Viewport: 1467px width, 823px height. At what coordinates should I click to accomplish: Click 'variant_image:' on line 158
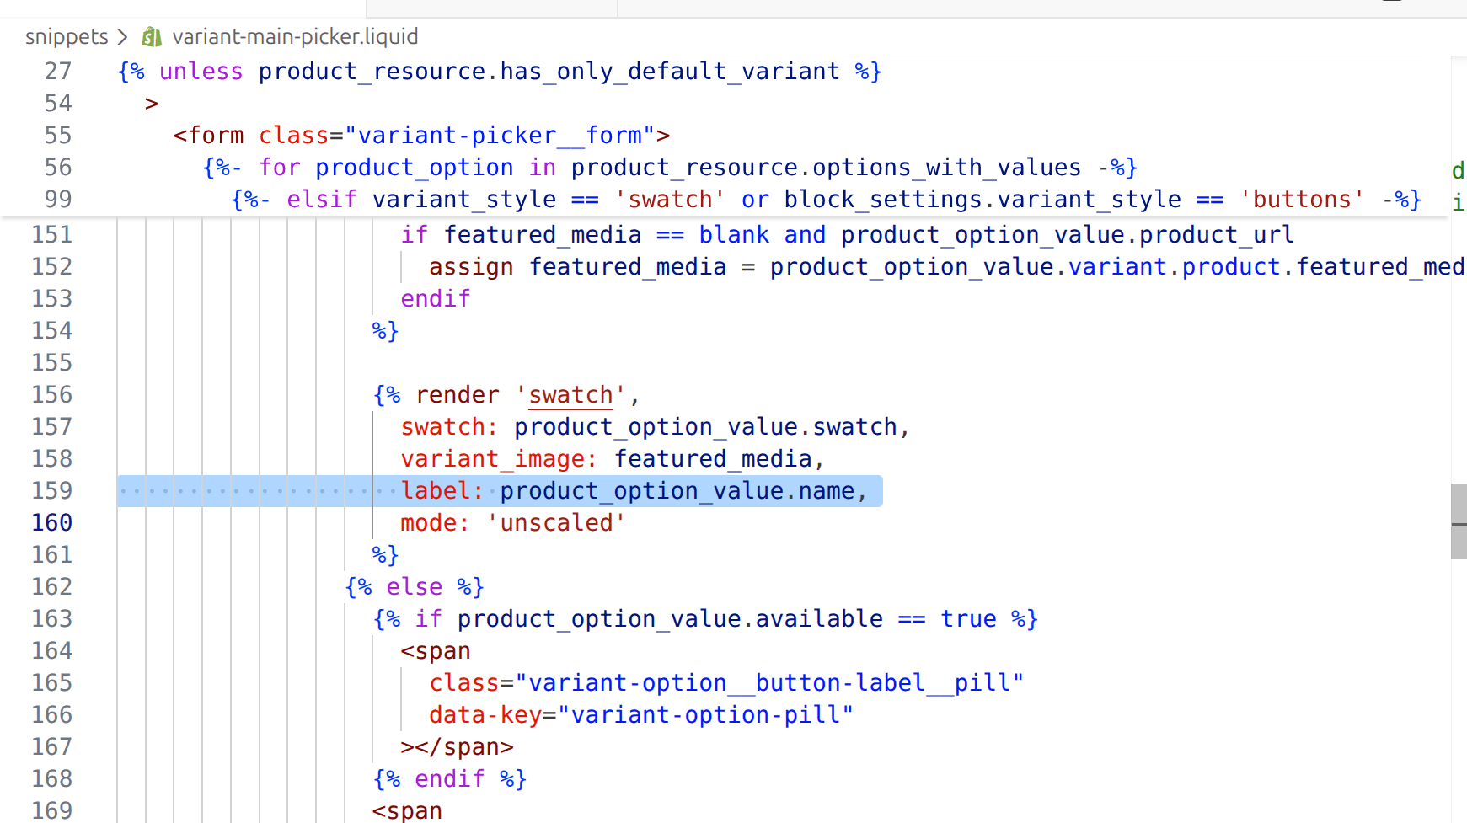pyautogui.click(x=499, y=459)
